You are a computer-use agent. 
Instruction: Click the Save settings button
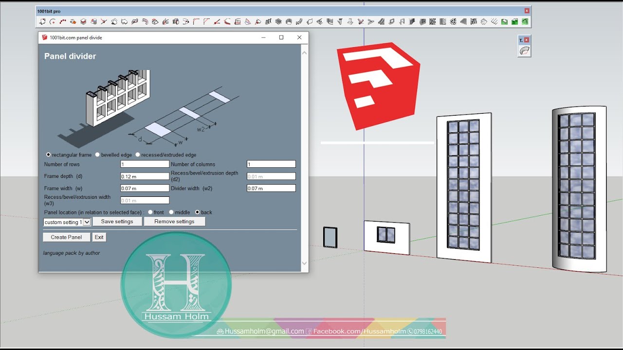click(117, 222)
